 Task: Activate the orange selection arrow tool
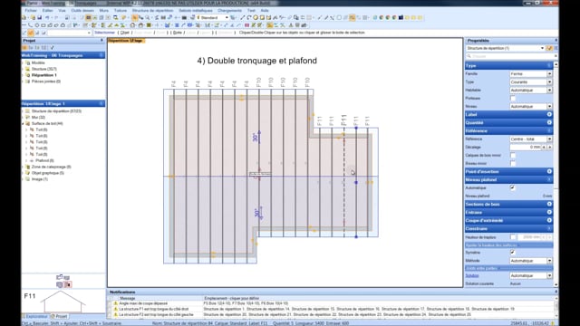pyautogui.click(x=134, y=18)
